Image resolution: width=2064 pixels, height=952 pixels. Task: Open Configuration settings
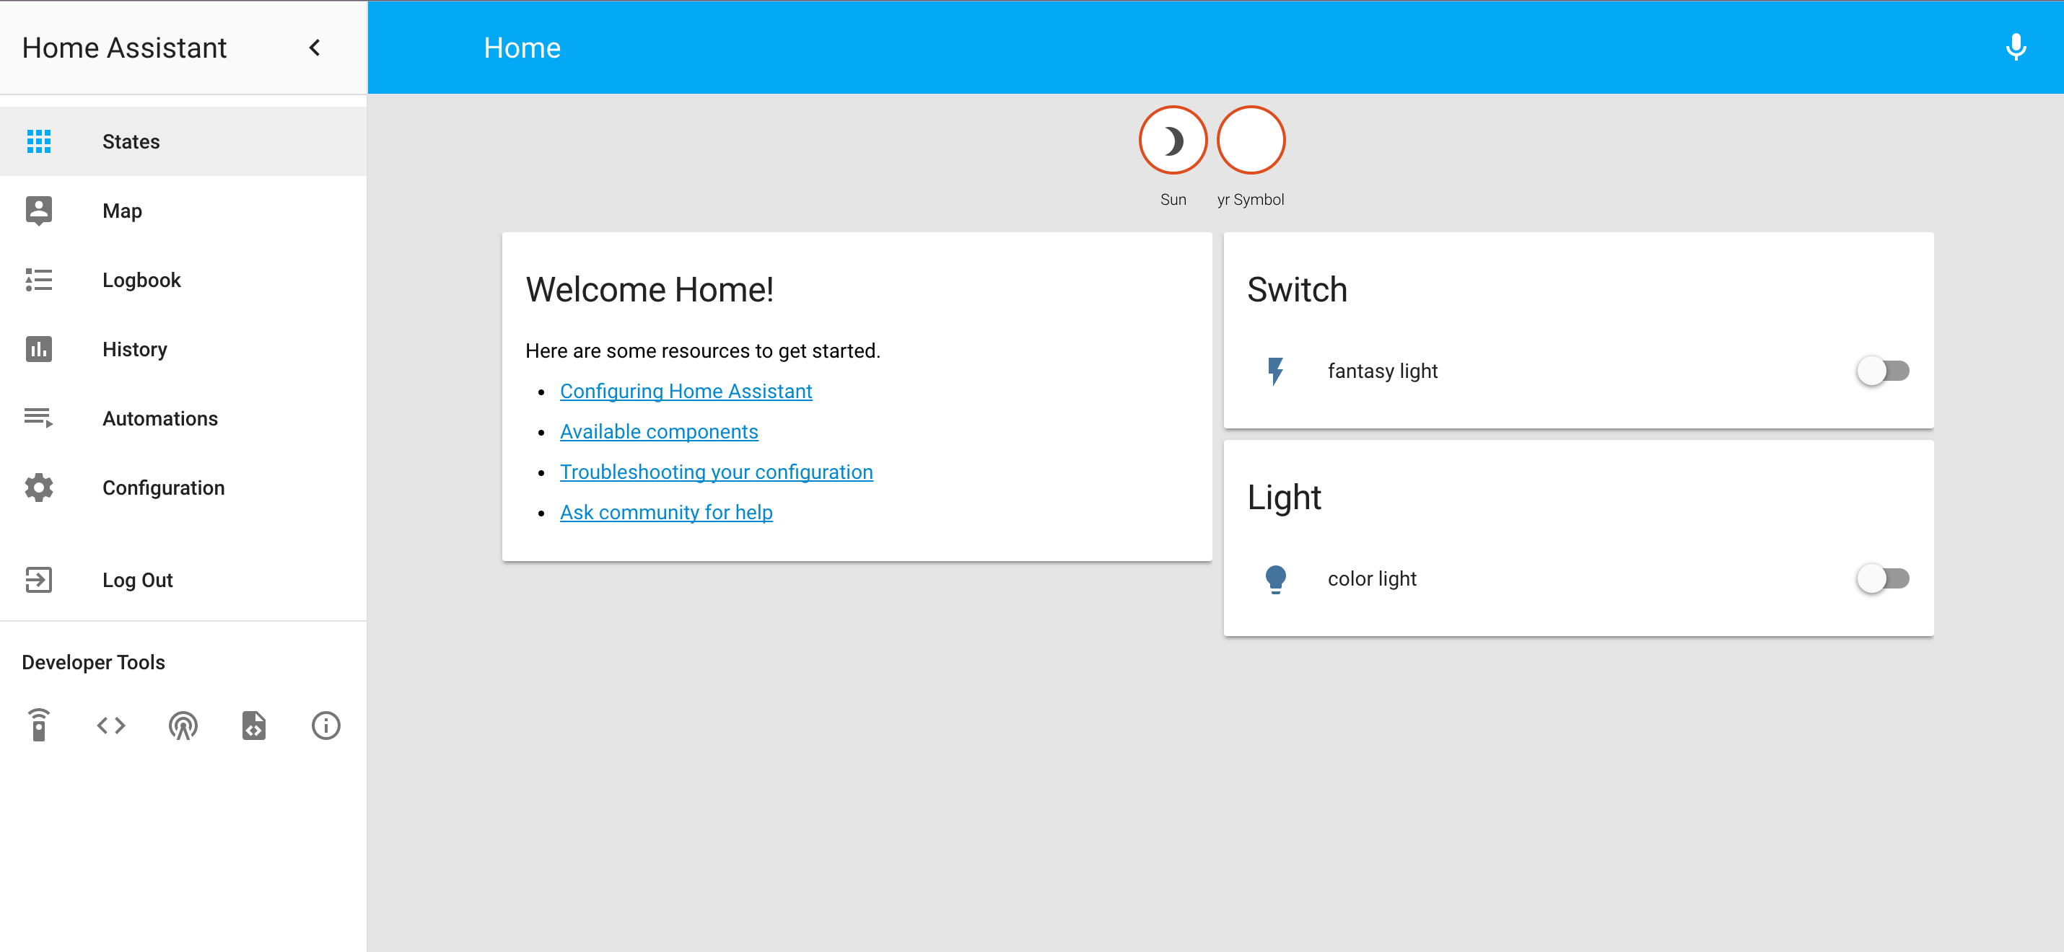pyautogui.click(x=165, y=488)
